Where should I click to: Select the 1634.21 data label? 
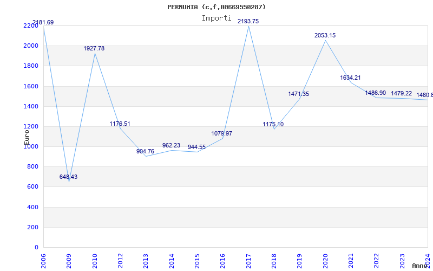click(x=350, y=78)
